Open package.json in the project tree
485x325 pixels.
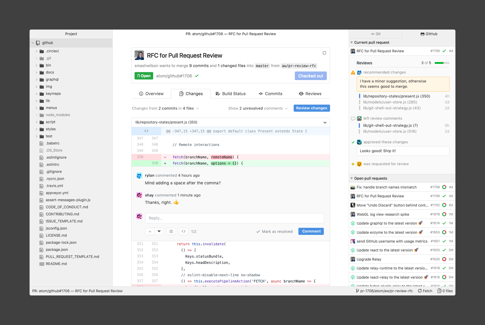[57, 250]
